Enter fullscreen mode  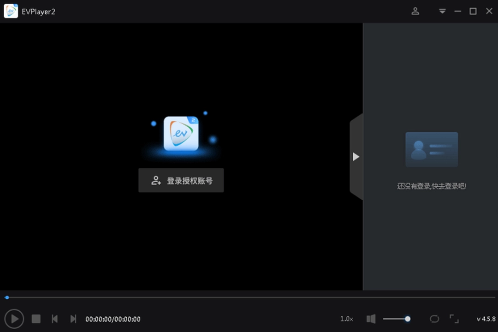click(454, 319)
